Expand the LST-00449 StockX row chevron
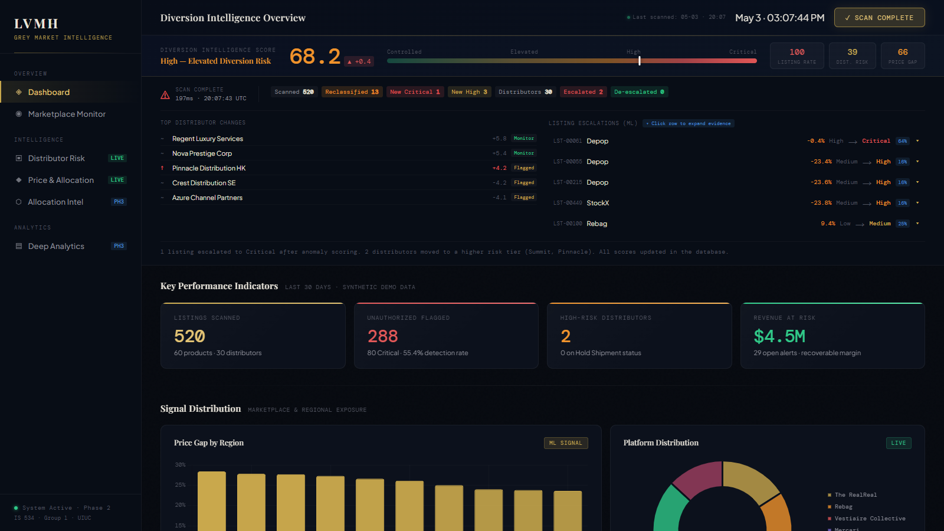Image resolution: width=944 pixels, height=531 pixels. (x=917, y=203)
